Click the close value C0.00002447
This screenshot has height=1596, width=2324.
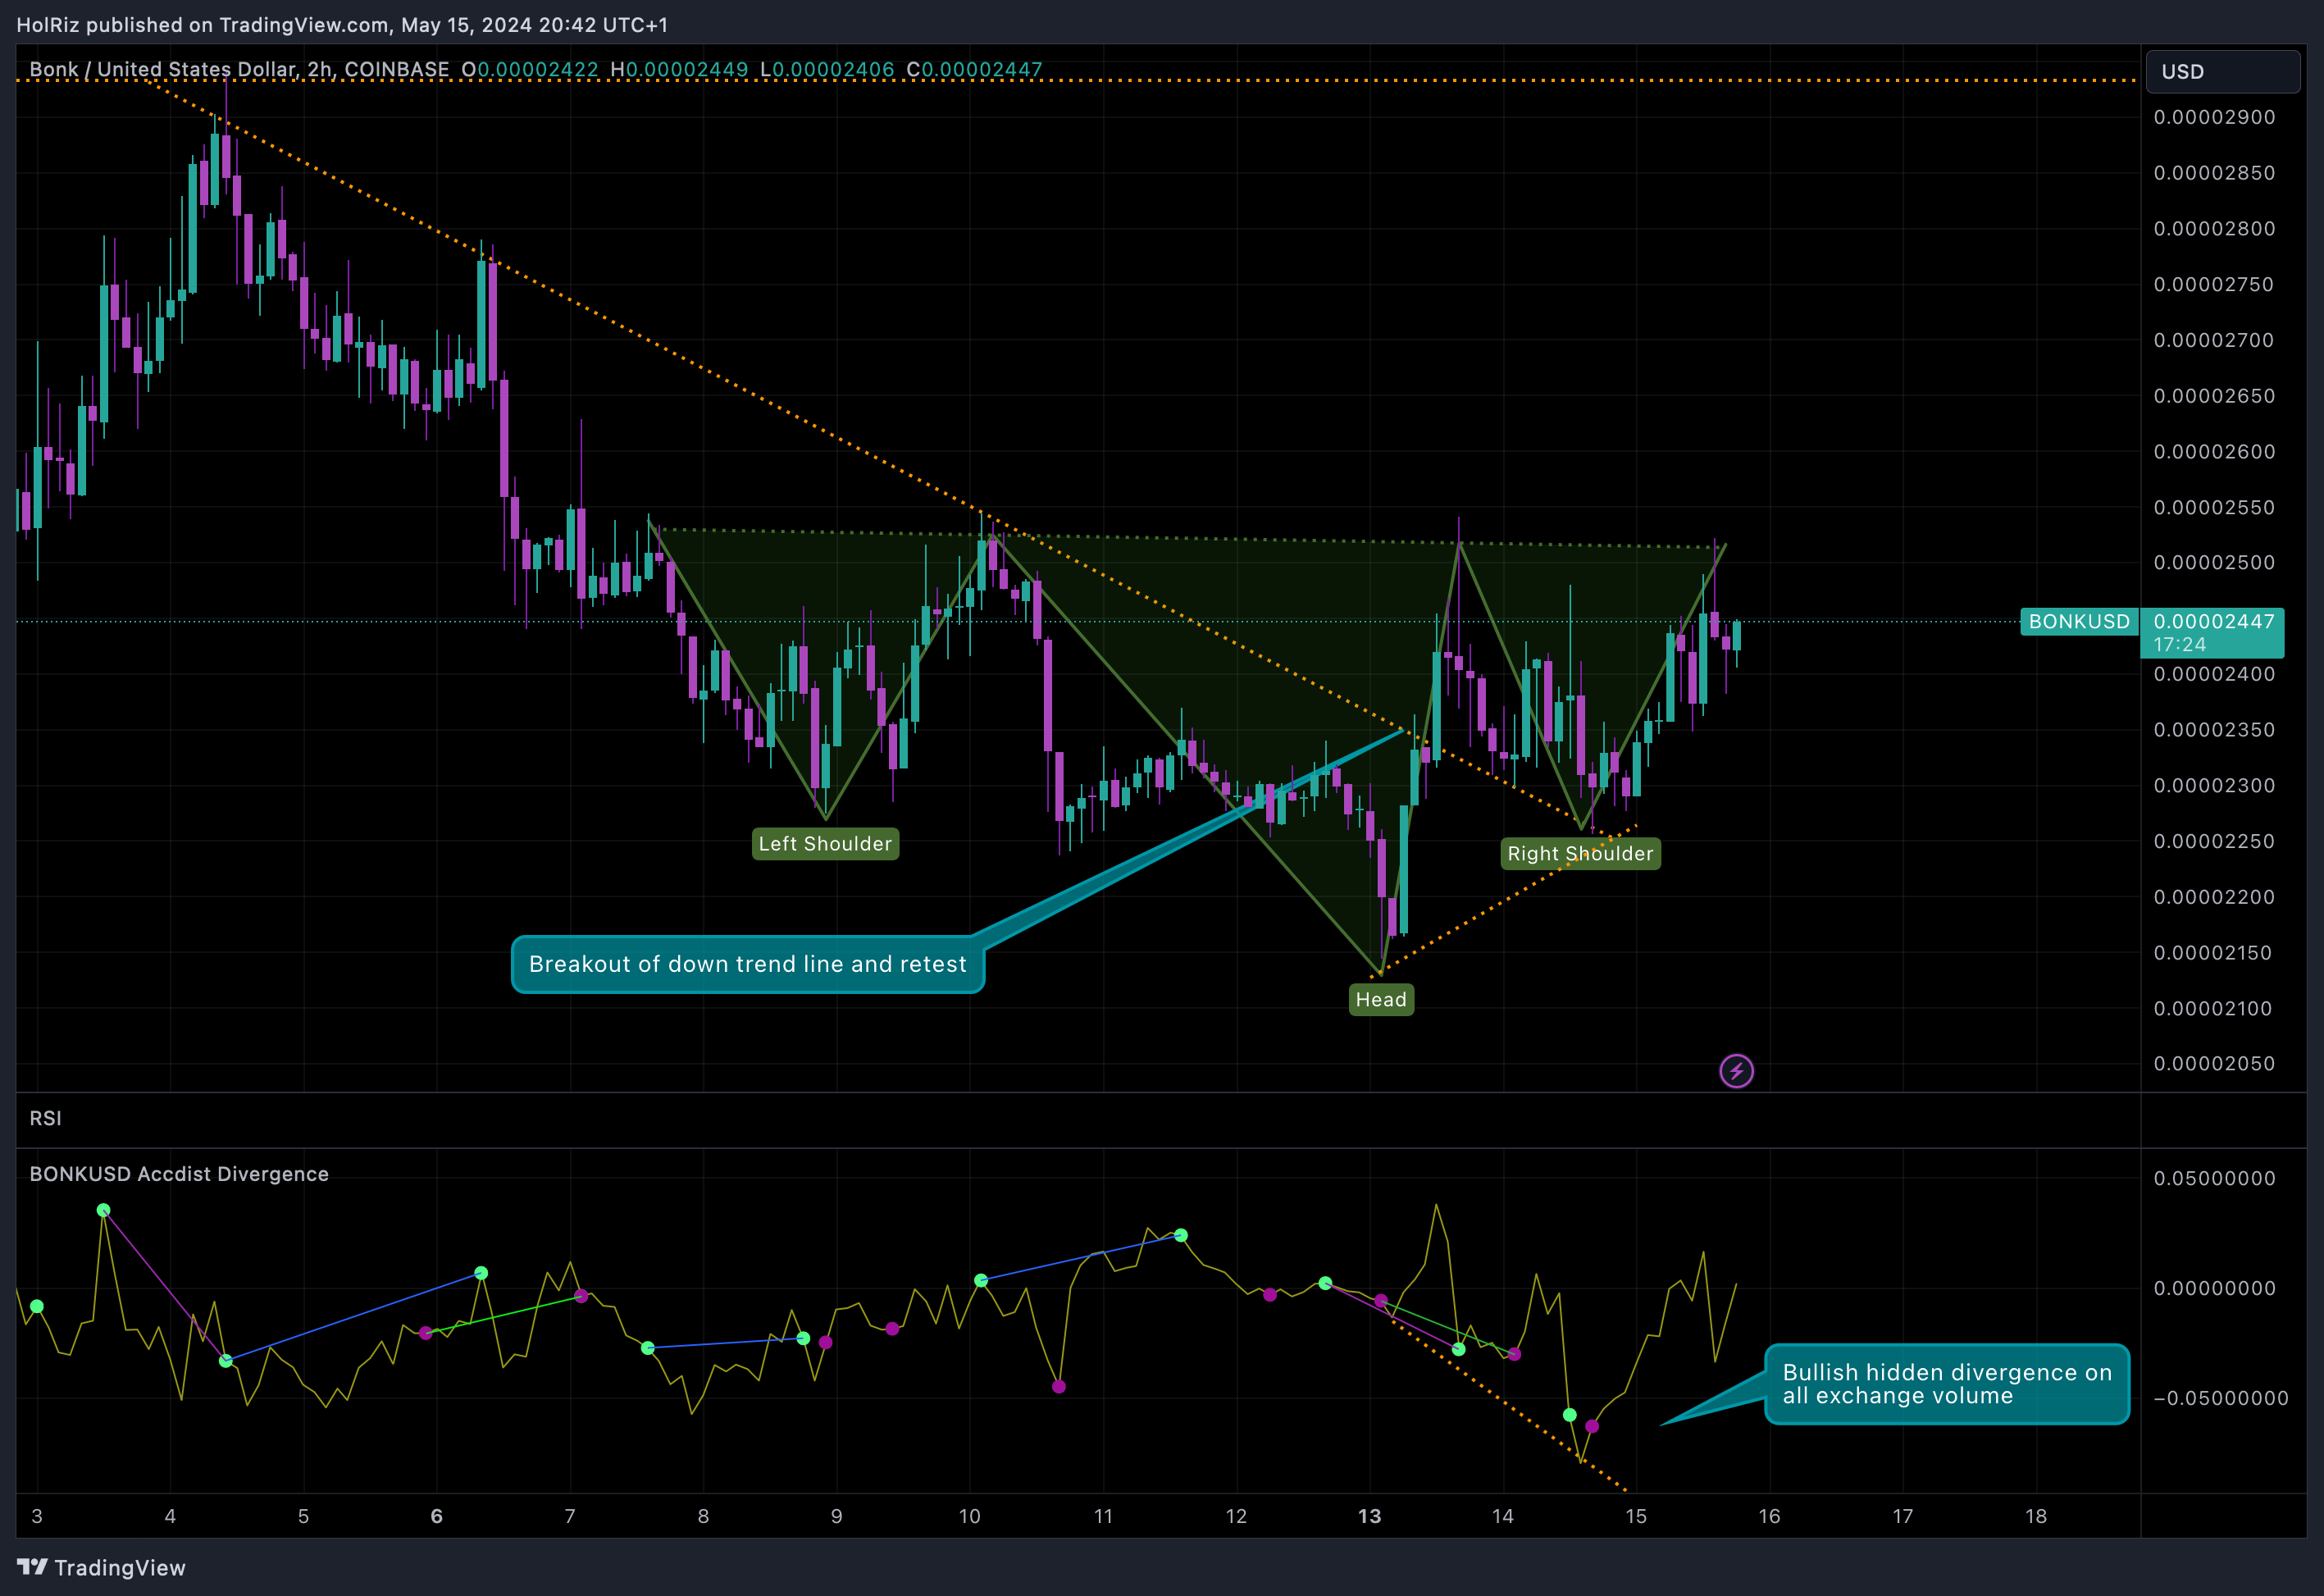(974, 69)
